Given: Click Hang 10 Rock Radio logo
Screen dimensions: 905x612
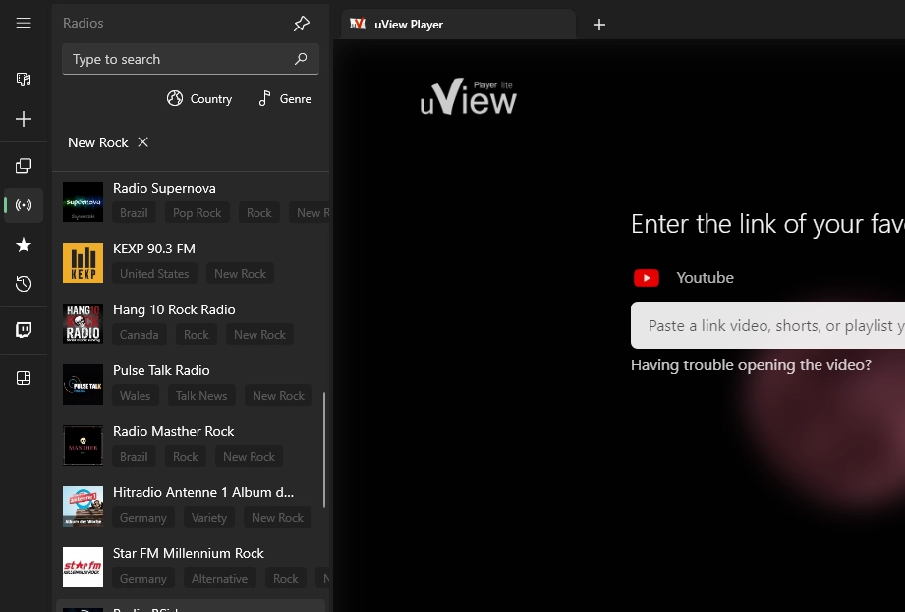Looking at the screenshot, I should [x=84, y=323].
